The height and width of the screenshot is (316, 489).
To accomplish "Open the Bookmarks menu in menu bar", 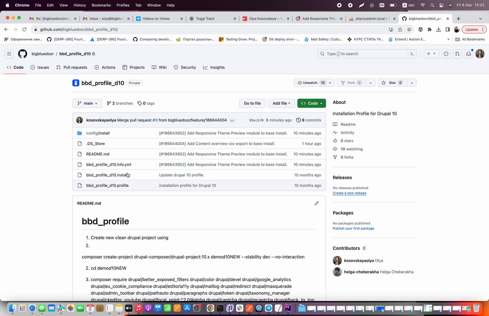I will (x=101, y=5).
